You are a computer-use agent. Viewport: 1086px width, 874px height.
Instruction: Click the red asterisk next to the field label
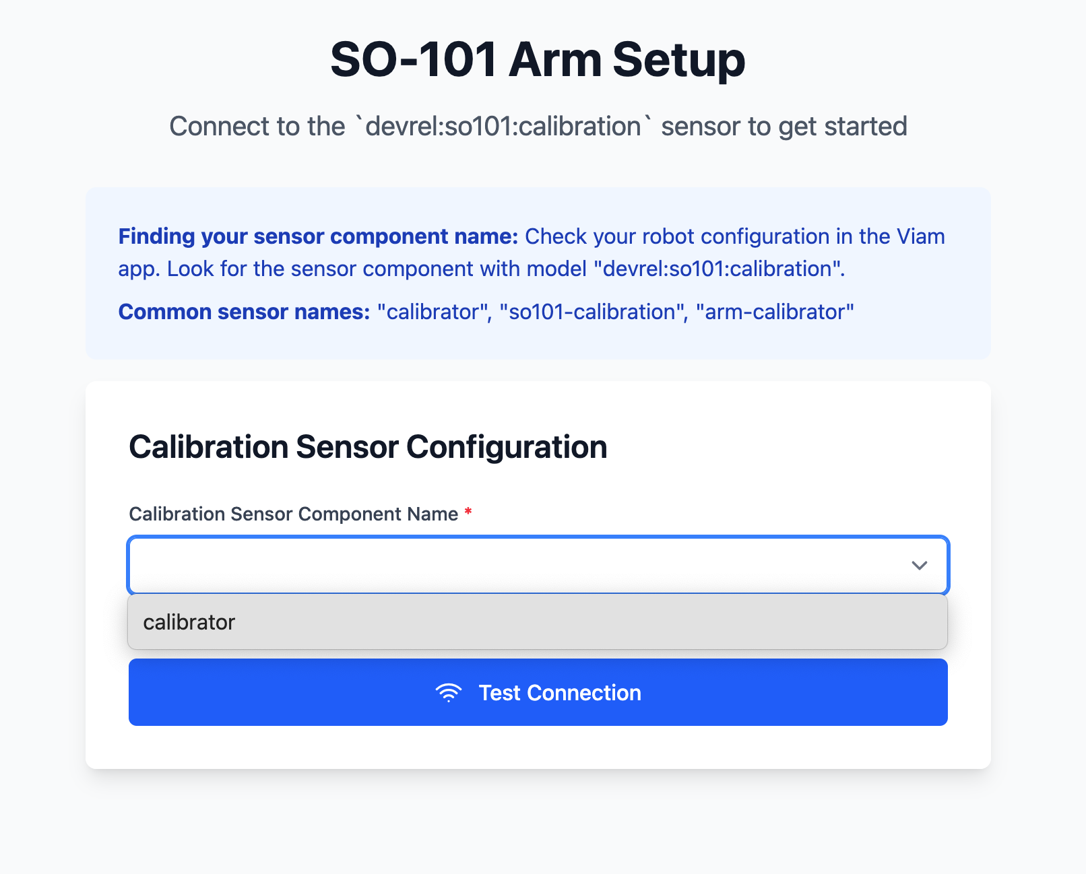coord(469,512)
